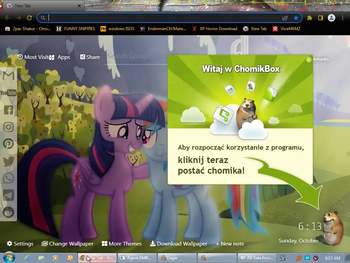
Task: Switch to New Tab Chrome taskbar button
Action: coord(97,258)
